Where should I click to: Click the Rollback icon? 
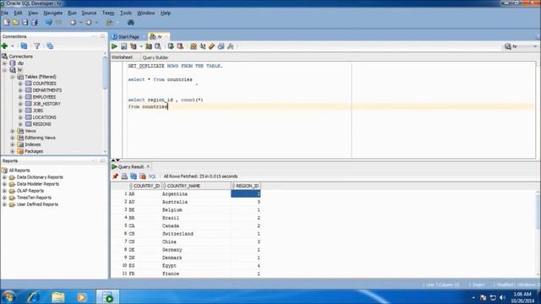180,46
